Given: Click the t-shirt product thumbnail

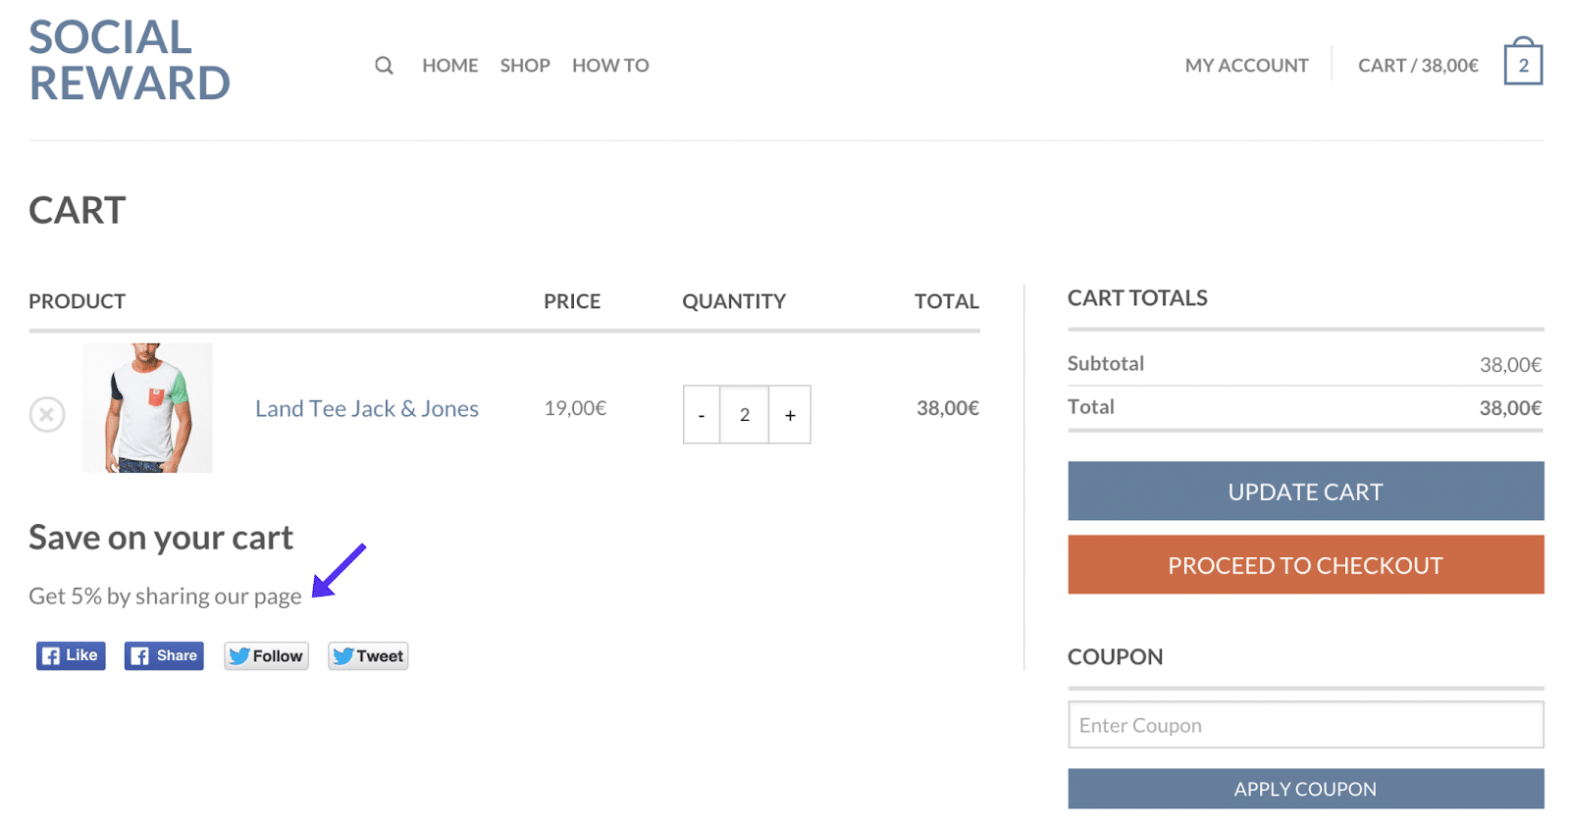Looking at the screenshot, I should point(147,408).
